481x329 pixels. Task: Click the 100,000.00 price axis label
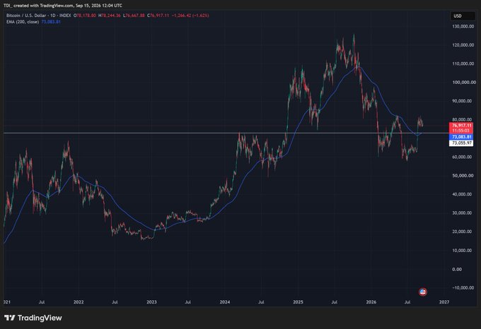[464, 83]
